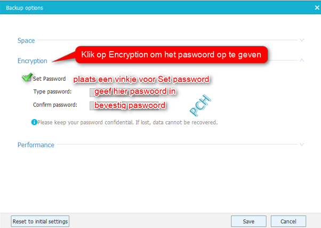Click Reset to initial settings
The image size is (321, 228).
click(40, 221)
